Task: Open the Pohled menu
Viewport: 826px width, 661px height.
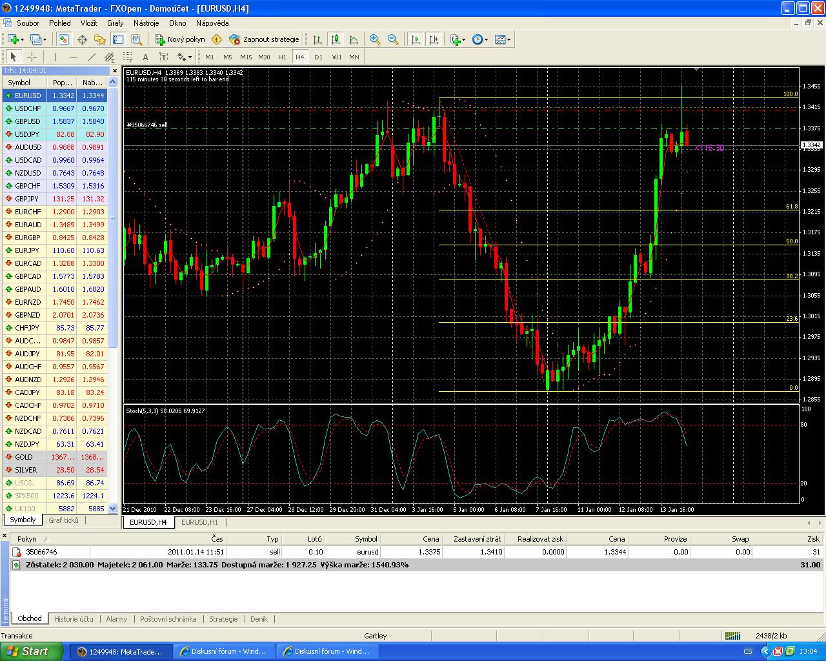Action: coord(60,23)
